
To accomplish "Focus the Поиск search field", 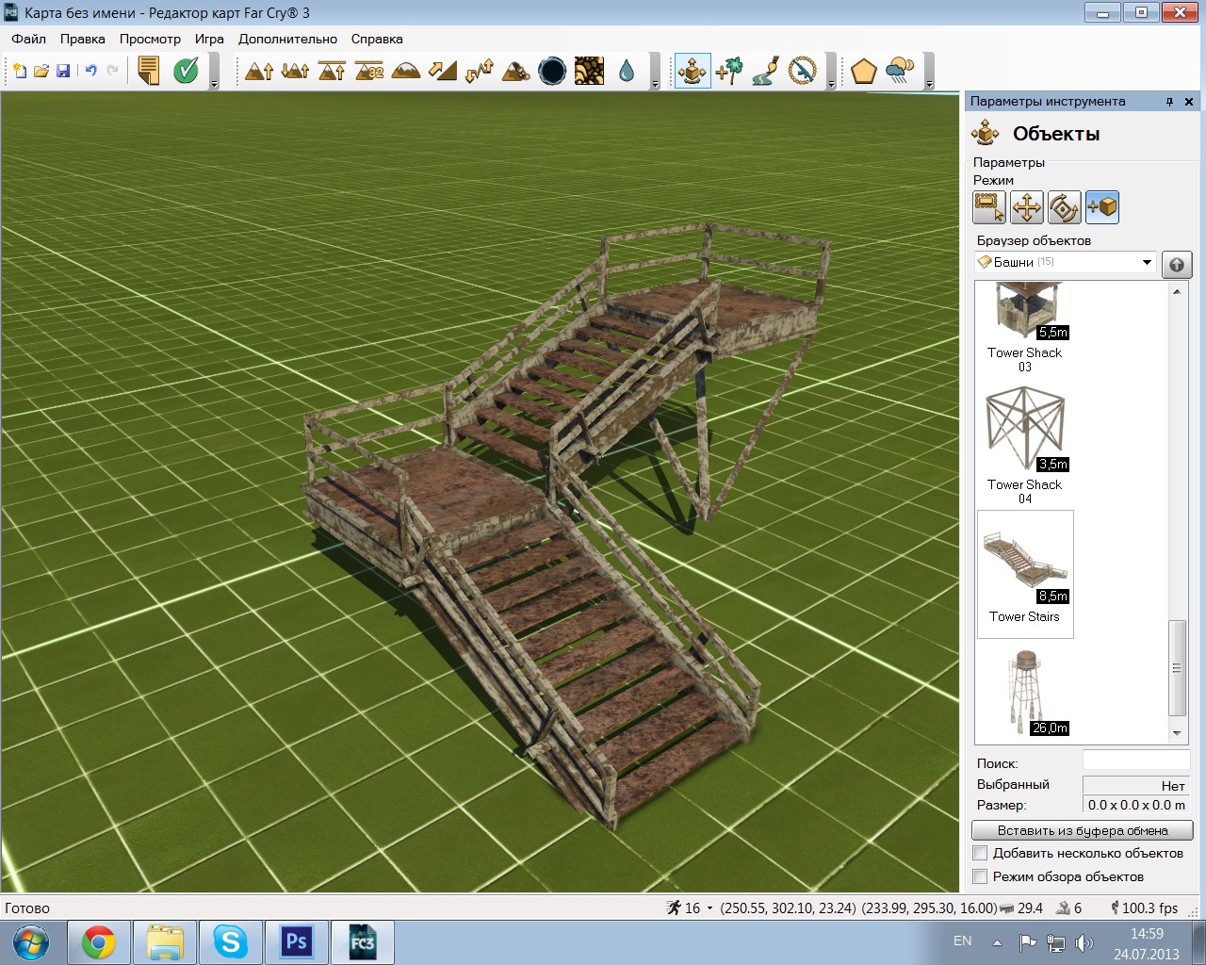I will [1136, 761].
